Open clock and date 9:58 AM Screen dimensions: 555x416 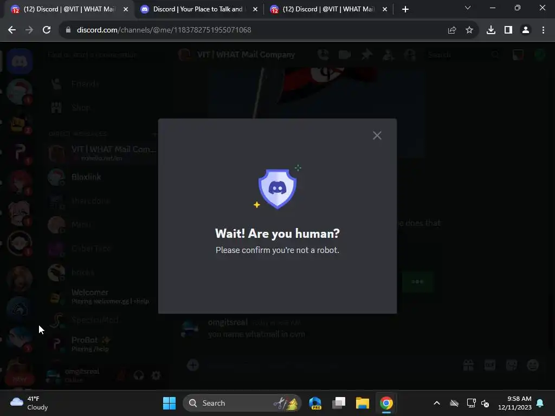515,403
